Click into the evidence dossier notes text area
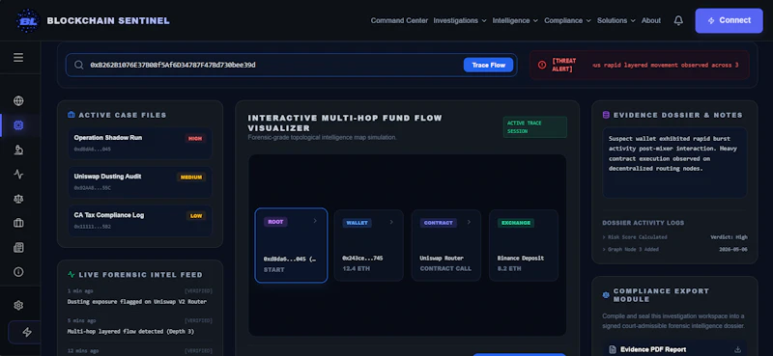Image resolution: width=773 pixels, height=356 pixels. [x=674, y=162]
